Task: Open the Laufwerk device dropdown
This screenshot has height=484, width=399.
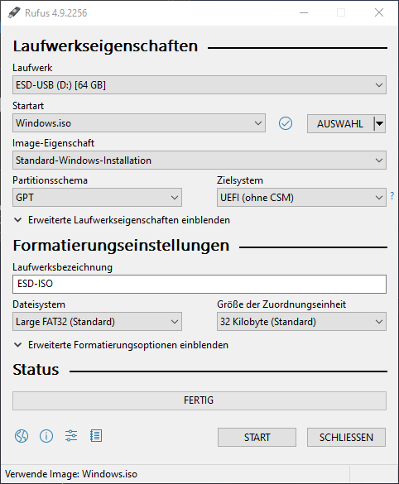Action: [x=199, y=85]
